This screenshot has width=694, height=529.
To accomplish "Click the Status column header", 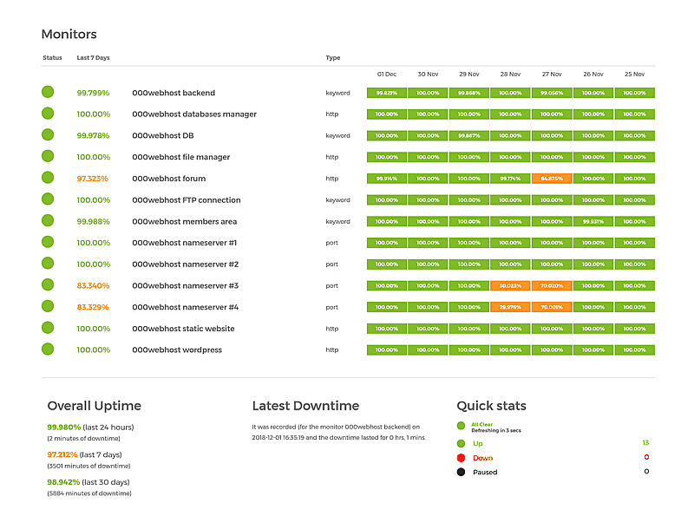I will pyautogui.click(x=52, y=57).
